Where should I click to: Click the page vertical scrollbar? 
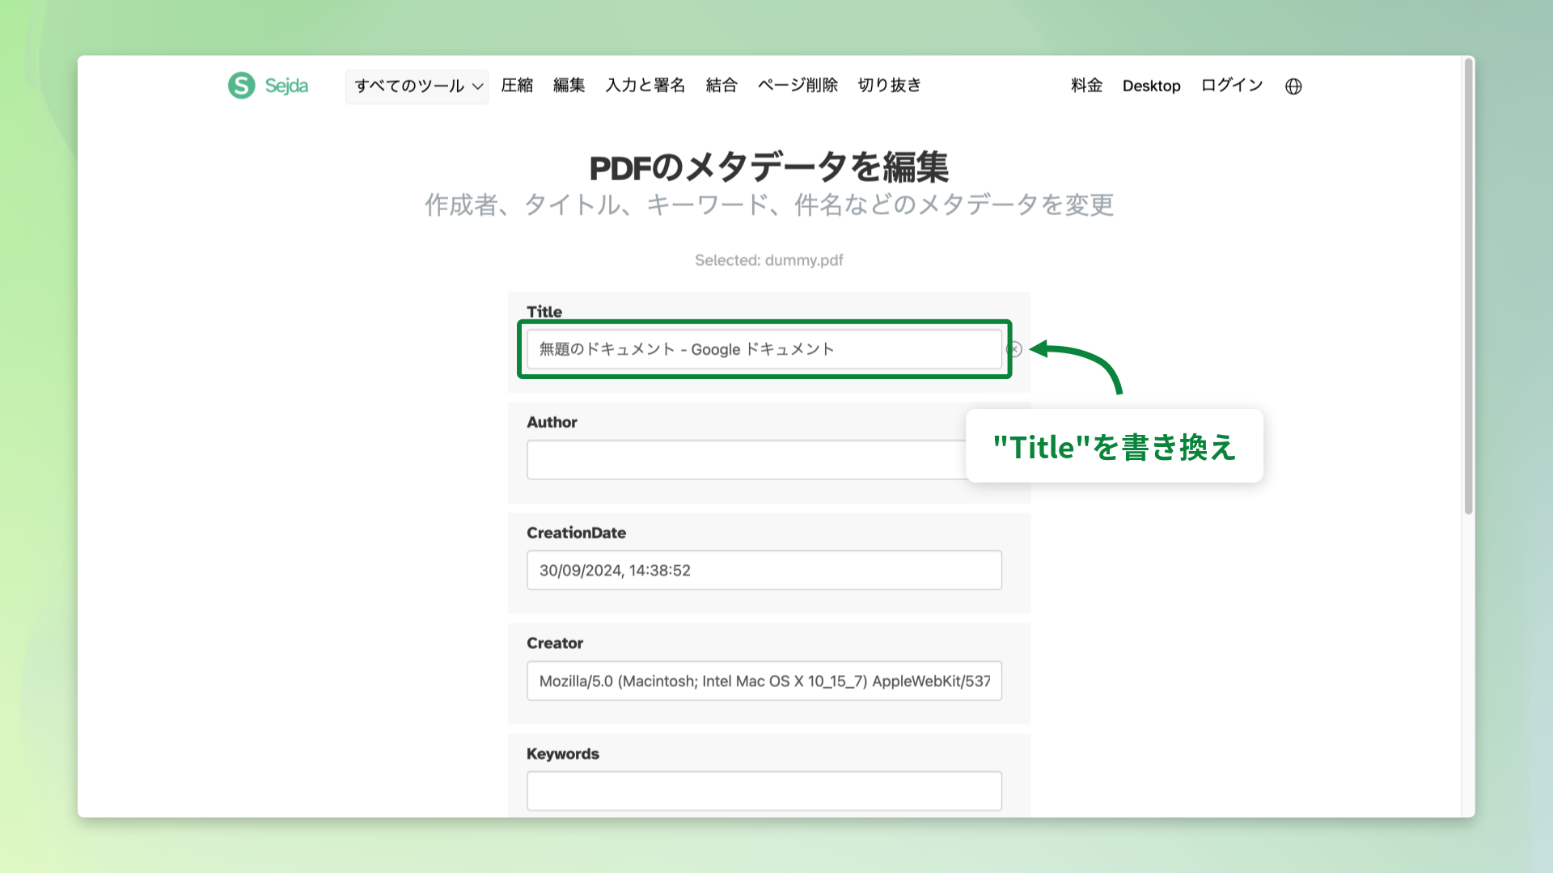pyautogui.click(x=1468, y=287)
